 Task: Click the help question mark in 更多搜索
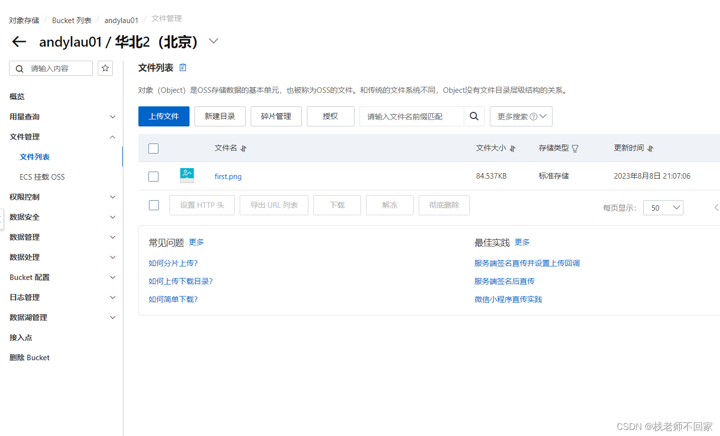pyautogui.click(x=533, y=116)
